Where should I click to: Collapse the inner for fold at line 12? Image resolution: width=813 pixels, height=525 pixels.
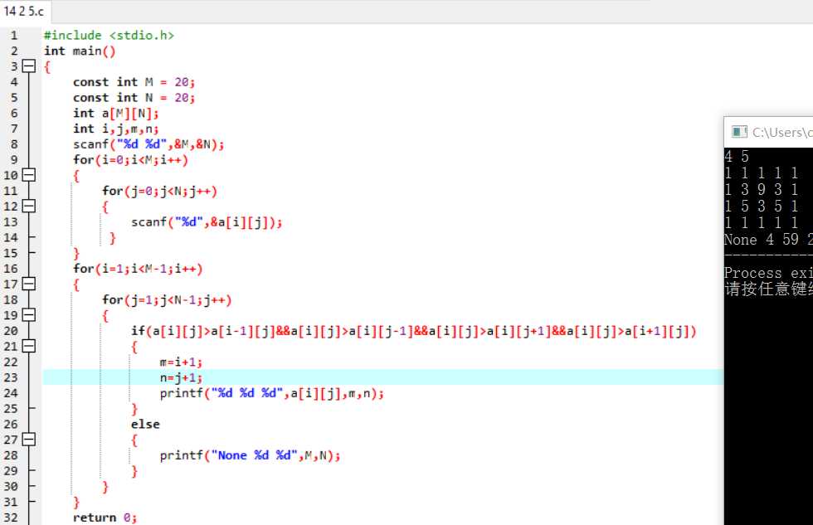pyautogui.click(x=29, y=207)
